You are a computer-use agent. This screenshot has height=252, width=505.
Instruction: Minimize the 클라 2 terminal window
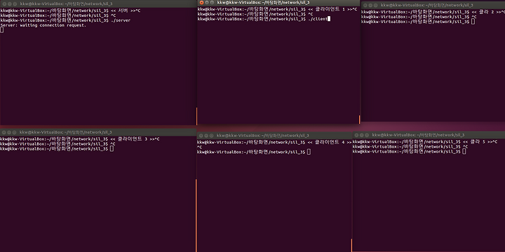point(370,6)
